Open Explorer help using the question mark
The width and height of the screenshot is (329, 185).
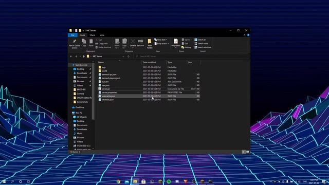(x=248, y=35)
